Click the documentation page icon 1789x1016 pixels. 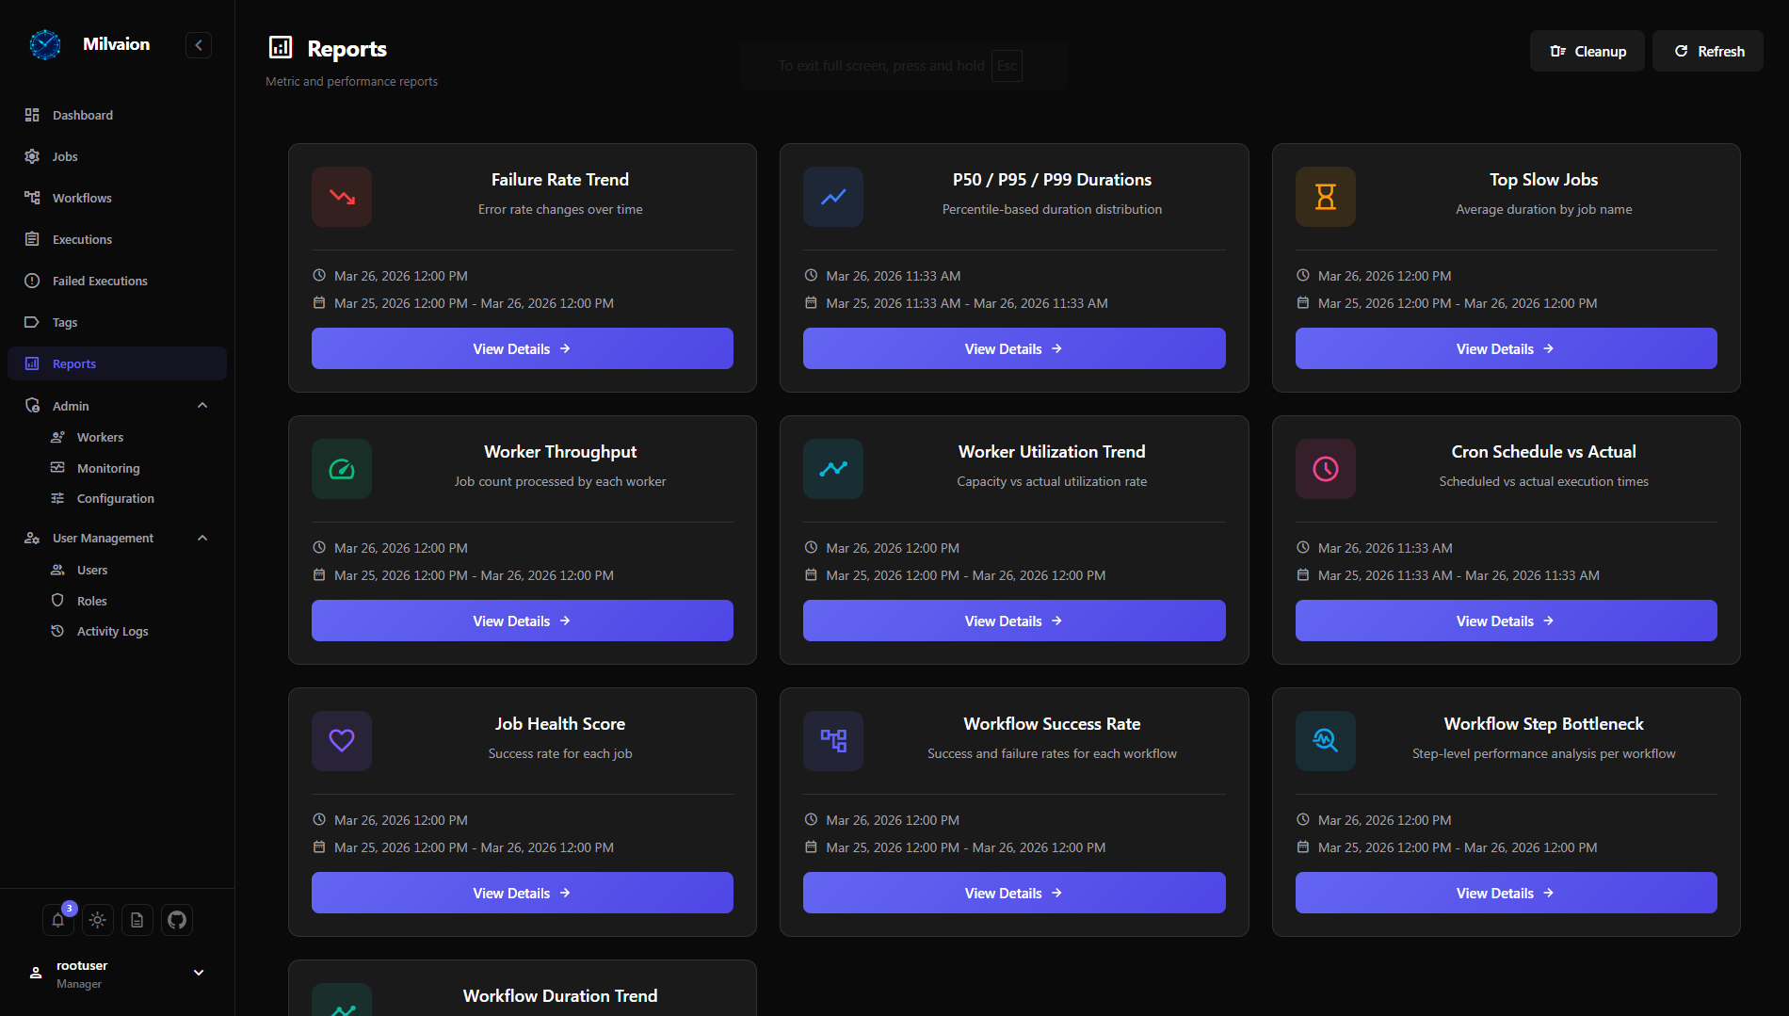coord(137,920)
